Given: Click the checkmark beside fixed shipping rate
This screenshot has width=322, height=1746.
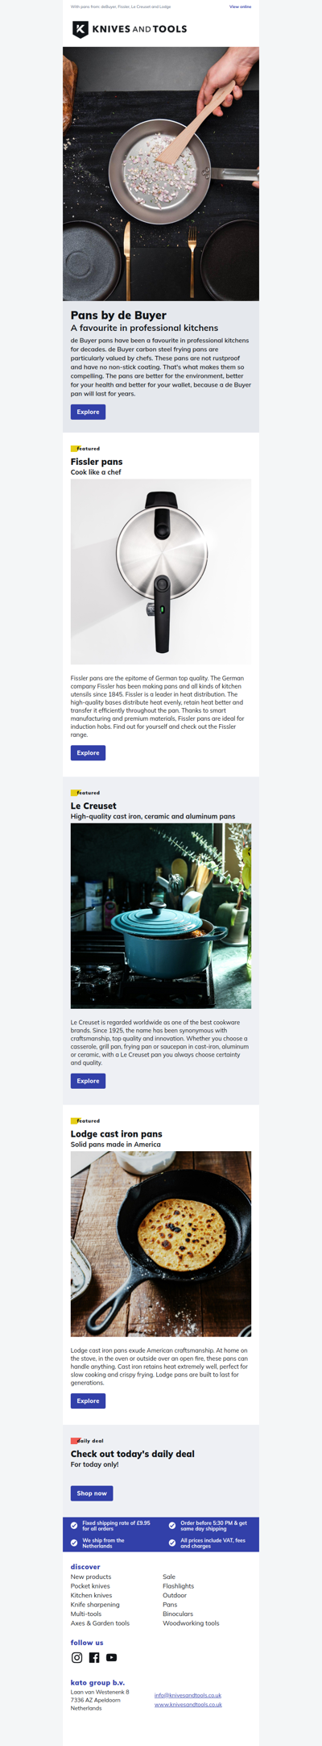Looking at the screenshot, I should point(74,1526).
